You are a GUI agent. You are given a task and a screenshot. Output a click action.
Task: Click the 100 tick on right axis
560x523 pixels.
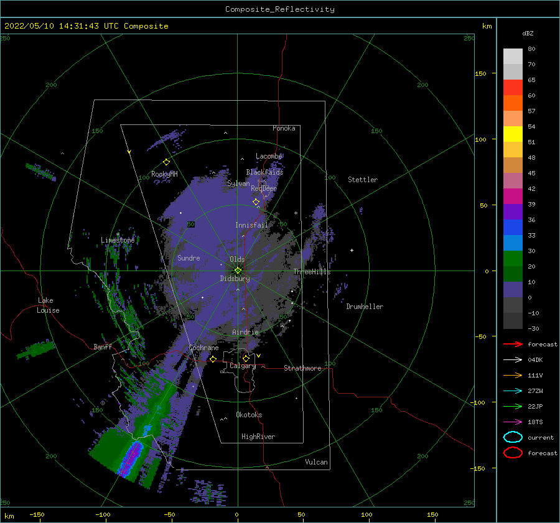pyautogui.click(x=480, y=139)
